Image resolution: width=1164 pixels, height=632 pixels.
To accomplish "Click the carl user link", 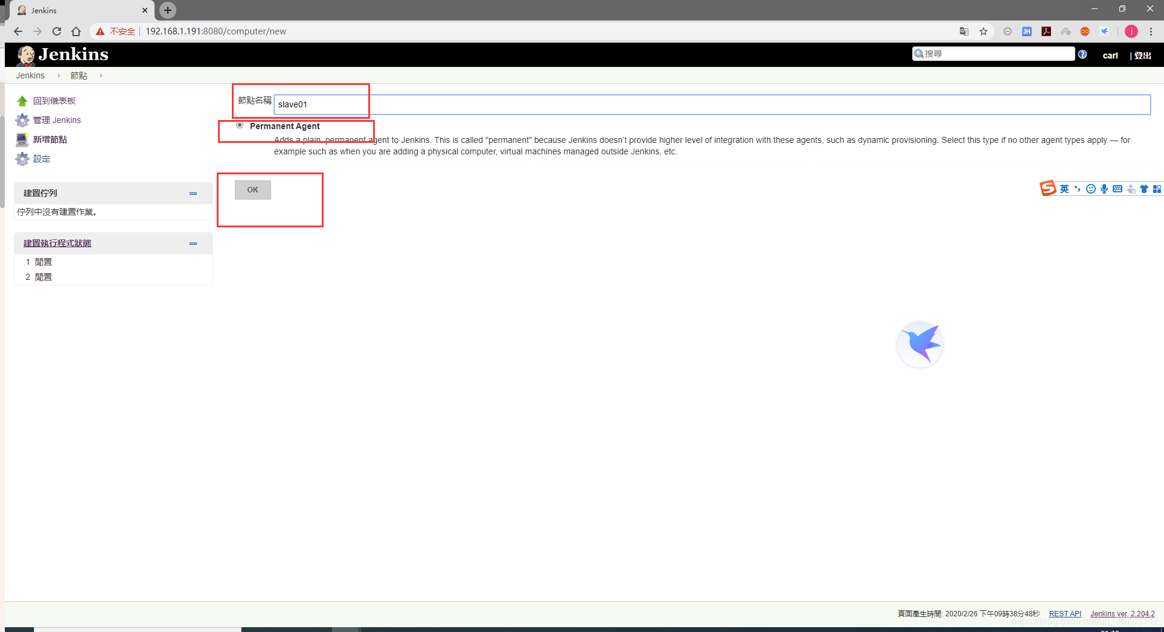I will tap(1110, 55).
